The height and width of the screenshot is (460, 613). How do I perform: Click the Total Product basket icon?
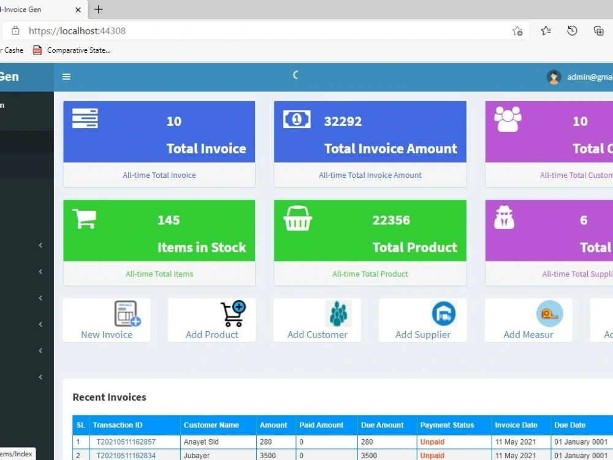(x=297, y=218)
